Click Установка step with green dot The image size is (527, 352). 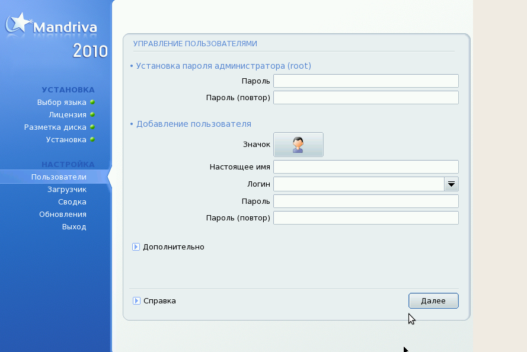[x=66, y=140]
